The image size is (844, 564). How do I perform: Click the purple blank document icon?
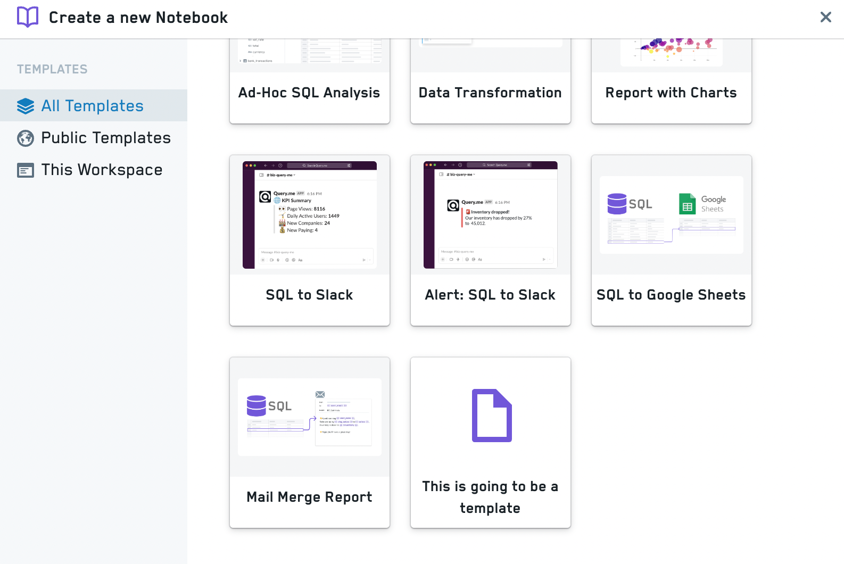[x=492, y=416]
